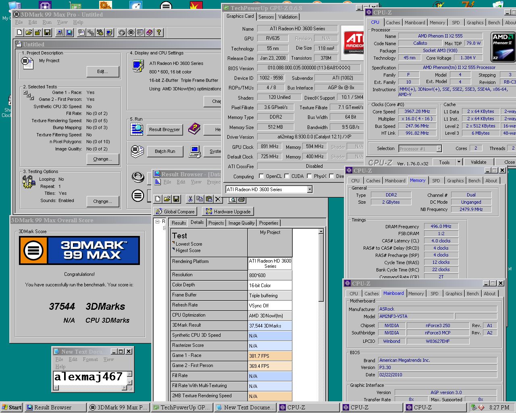Click Lowest Score sort option
The width and height of the screenshot is (516, 413).
point(189,244)
